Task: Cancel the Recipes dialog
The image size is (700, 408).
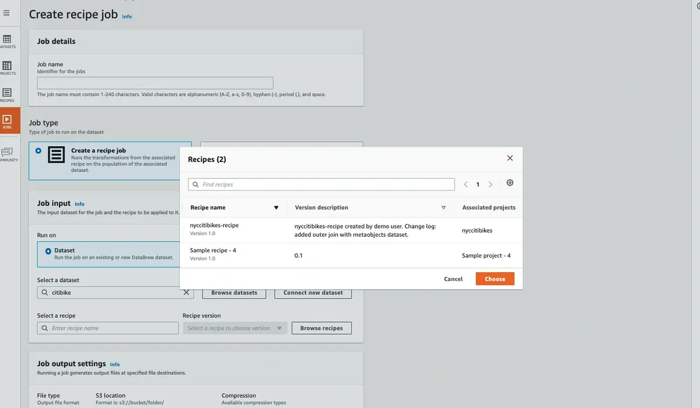Action: point(453,279)
